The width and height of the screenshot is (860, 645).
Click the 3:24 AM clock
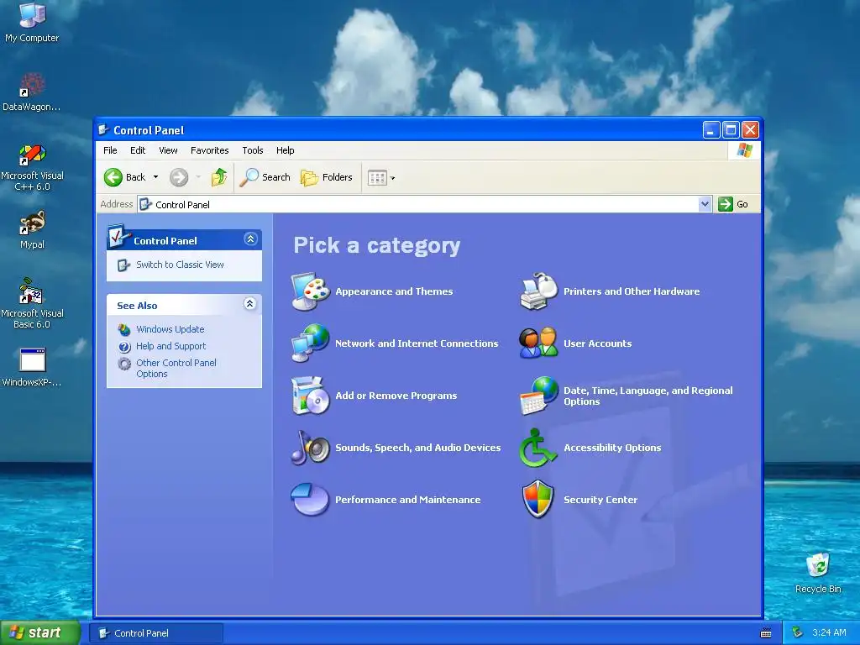point(829,632)
